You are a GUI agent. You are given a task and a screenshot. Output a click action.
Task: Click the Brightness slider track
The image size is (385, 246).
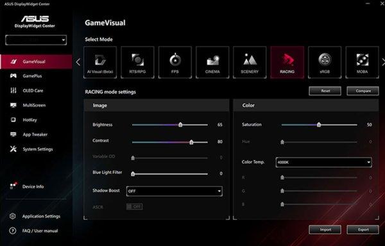coord(170,125)
